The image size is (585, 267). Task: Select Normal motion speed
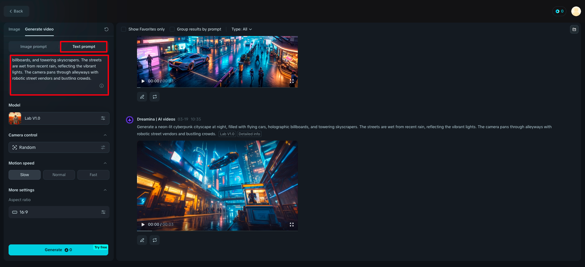(x=59, y=175)
